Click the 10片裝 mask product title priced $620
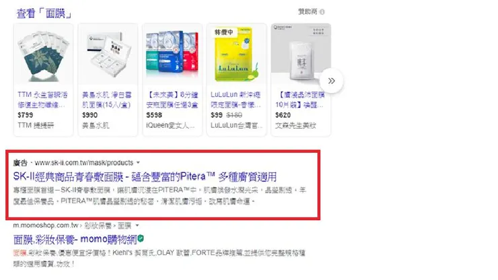 click(300, 100)
